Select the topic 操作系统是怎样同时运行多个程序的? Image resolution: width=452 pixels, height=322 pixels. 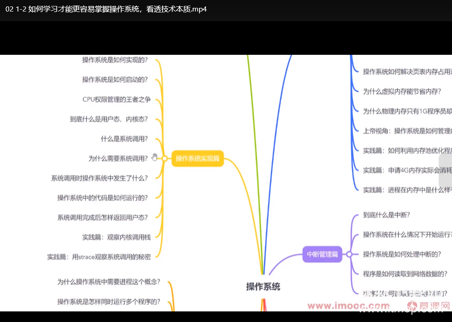(x=109, y=302)
